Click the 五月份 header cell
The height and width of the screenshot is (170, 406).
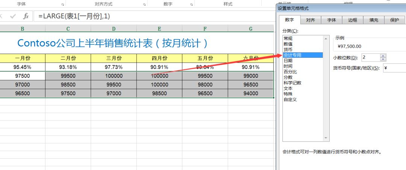205,59
